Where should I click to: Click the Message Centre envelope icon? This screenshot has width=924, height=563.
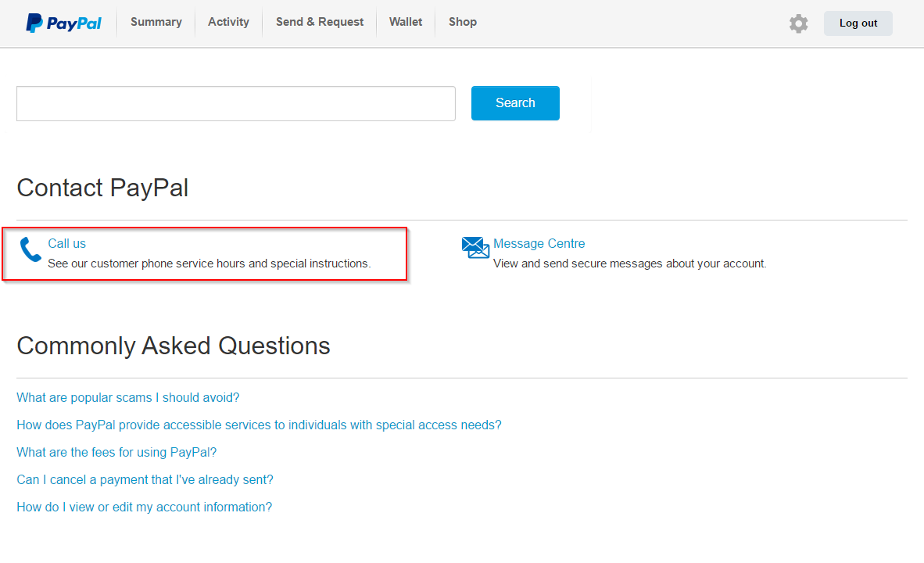(x=475, y=248)
